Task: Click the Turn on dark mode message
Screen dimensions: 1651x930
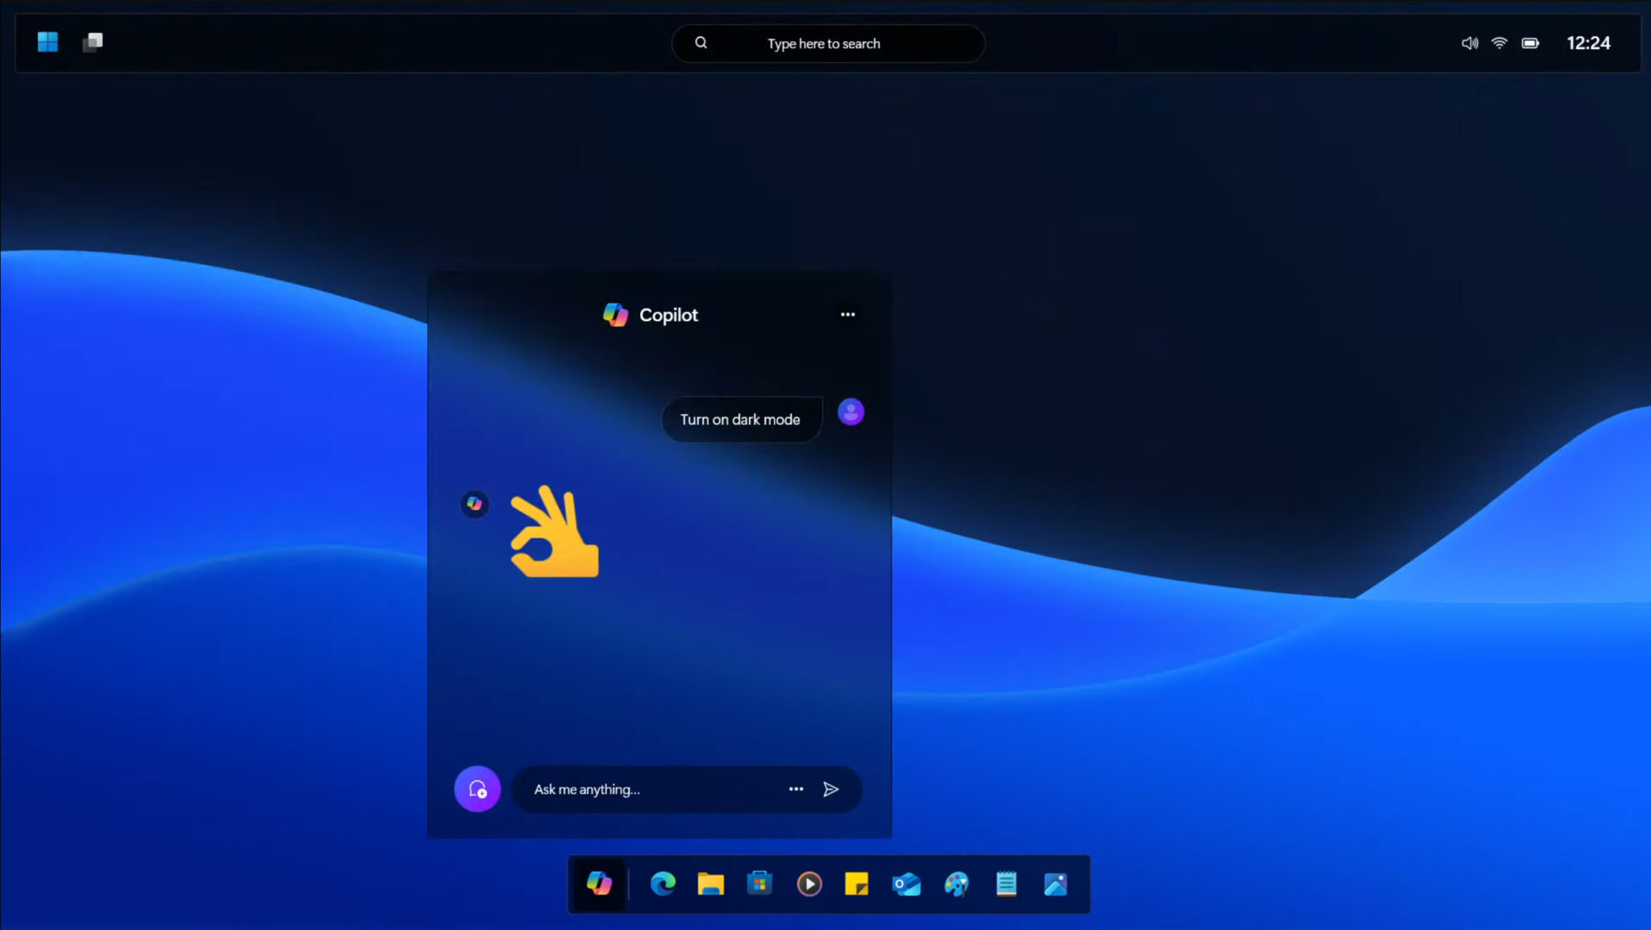Action: pos(740,419)
